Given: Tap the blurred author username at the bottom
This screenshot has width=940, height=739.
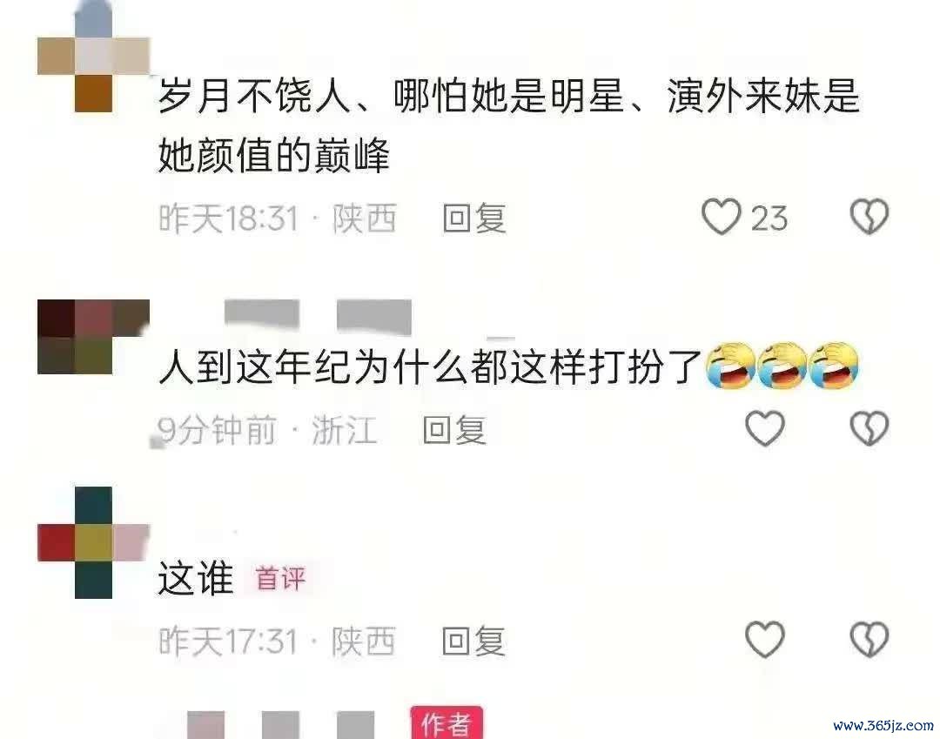Looking at the screenshot, I should click(280, 724).
